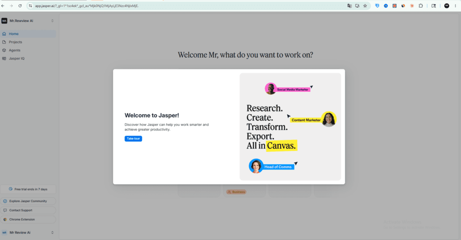Click the red square extension icon
The width and height of the screenshot is (461, 240).
(394, 5)
